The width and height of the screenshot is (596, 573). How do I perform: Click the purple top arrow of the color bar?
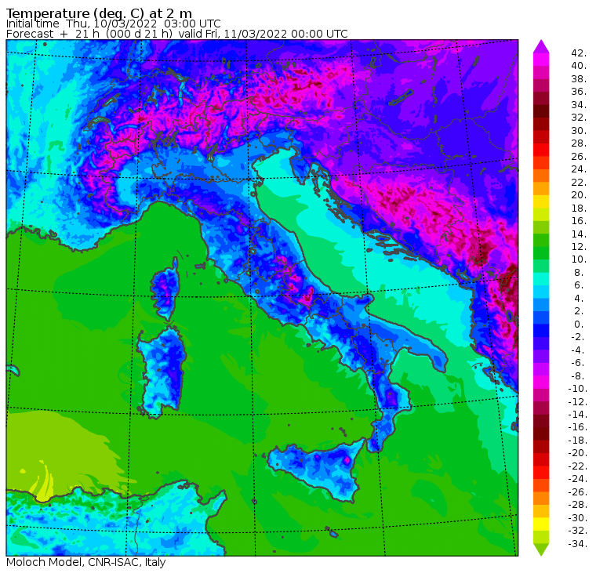541,46
